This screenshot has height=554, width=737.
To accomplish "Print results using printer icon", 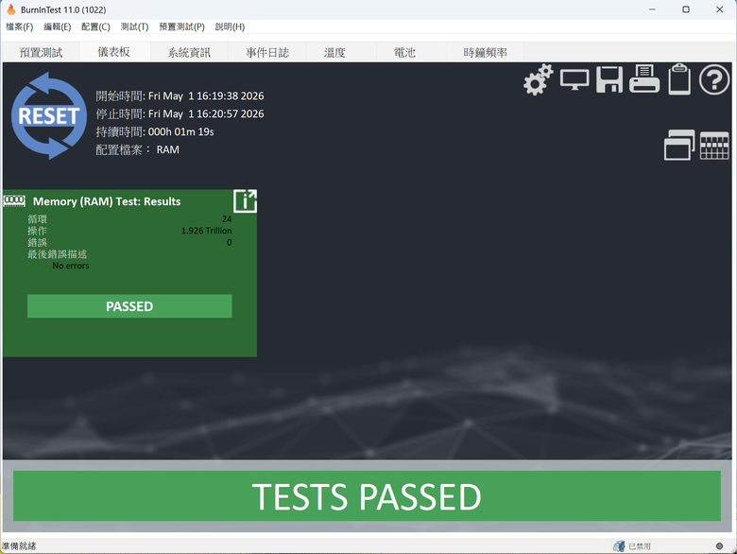I will (644, 79).
